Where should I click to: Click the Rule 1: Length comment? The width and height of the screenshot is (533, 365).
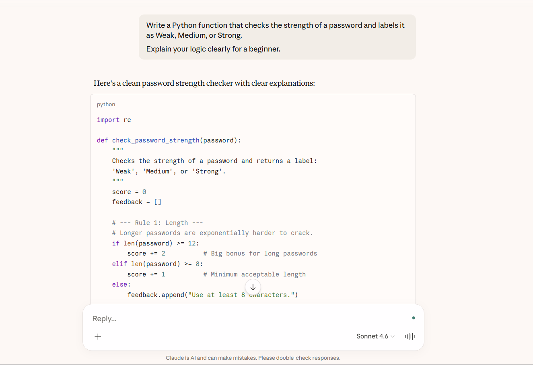(x=158, y=223)
